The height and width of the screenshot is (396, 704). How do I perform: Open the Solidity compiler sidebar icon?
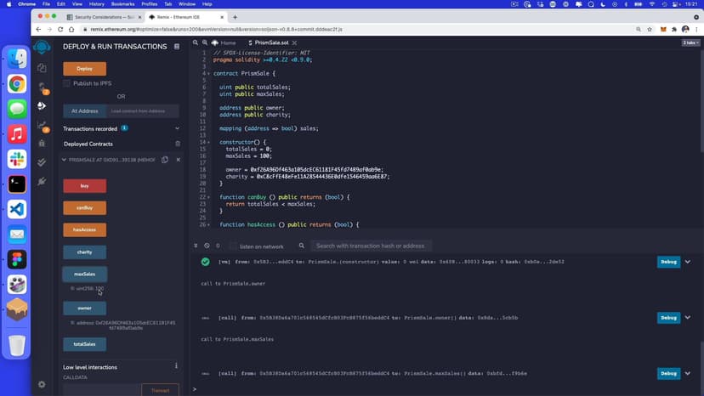point(42,87)
